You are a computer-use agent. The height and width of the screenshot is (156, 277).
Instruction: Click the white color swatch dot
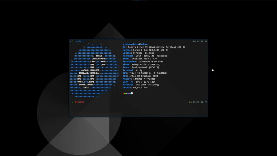click(x=132, y=93)
